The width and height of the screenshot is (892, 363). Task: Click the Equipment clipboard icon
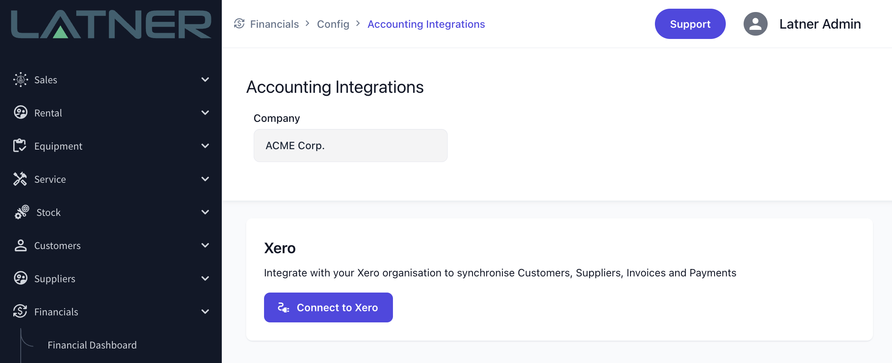pyautogui.click(x=19, y=146)
